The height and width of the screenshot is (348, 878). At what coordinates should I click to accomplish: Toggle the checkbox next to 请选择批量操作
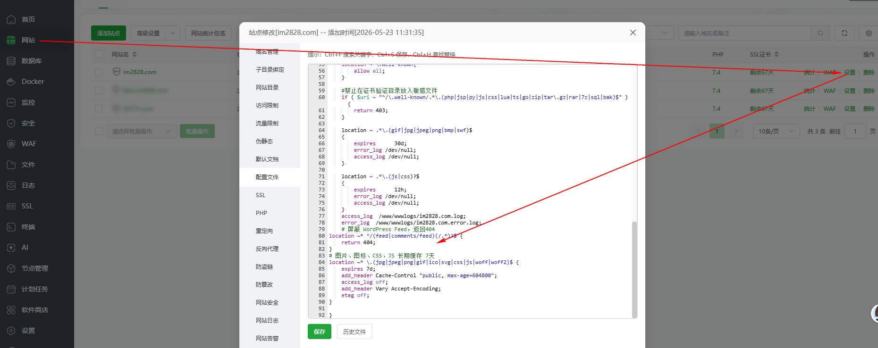99,131
